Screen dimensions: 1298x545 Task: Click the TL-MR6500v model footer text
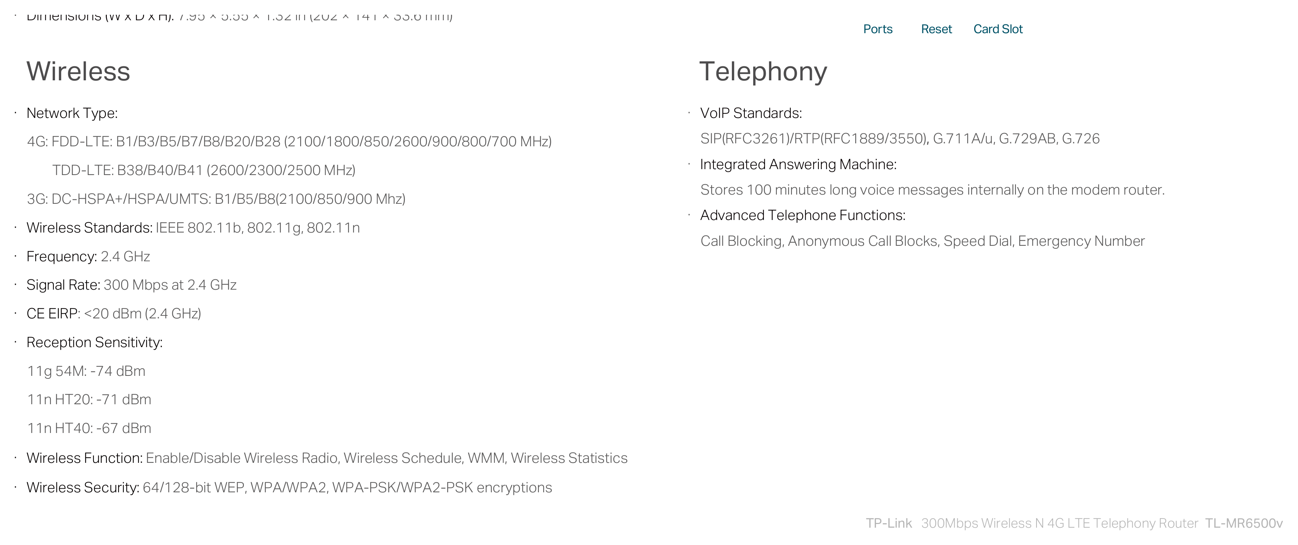pos(1243,523)
